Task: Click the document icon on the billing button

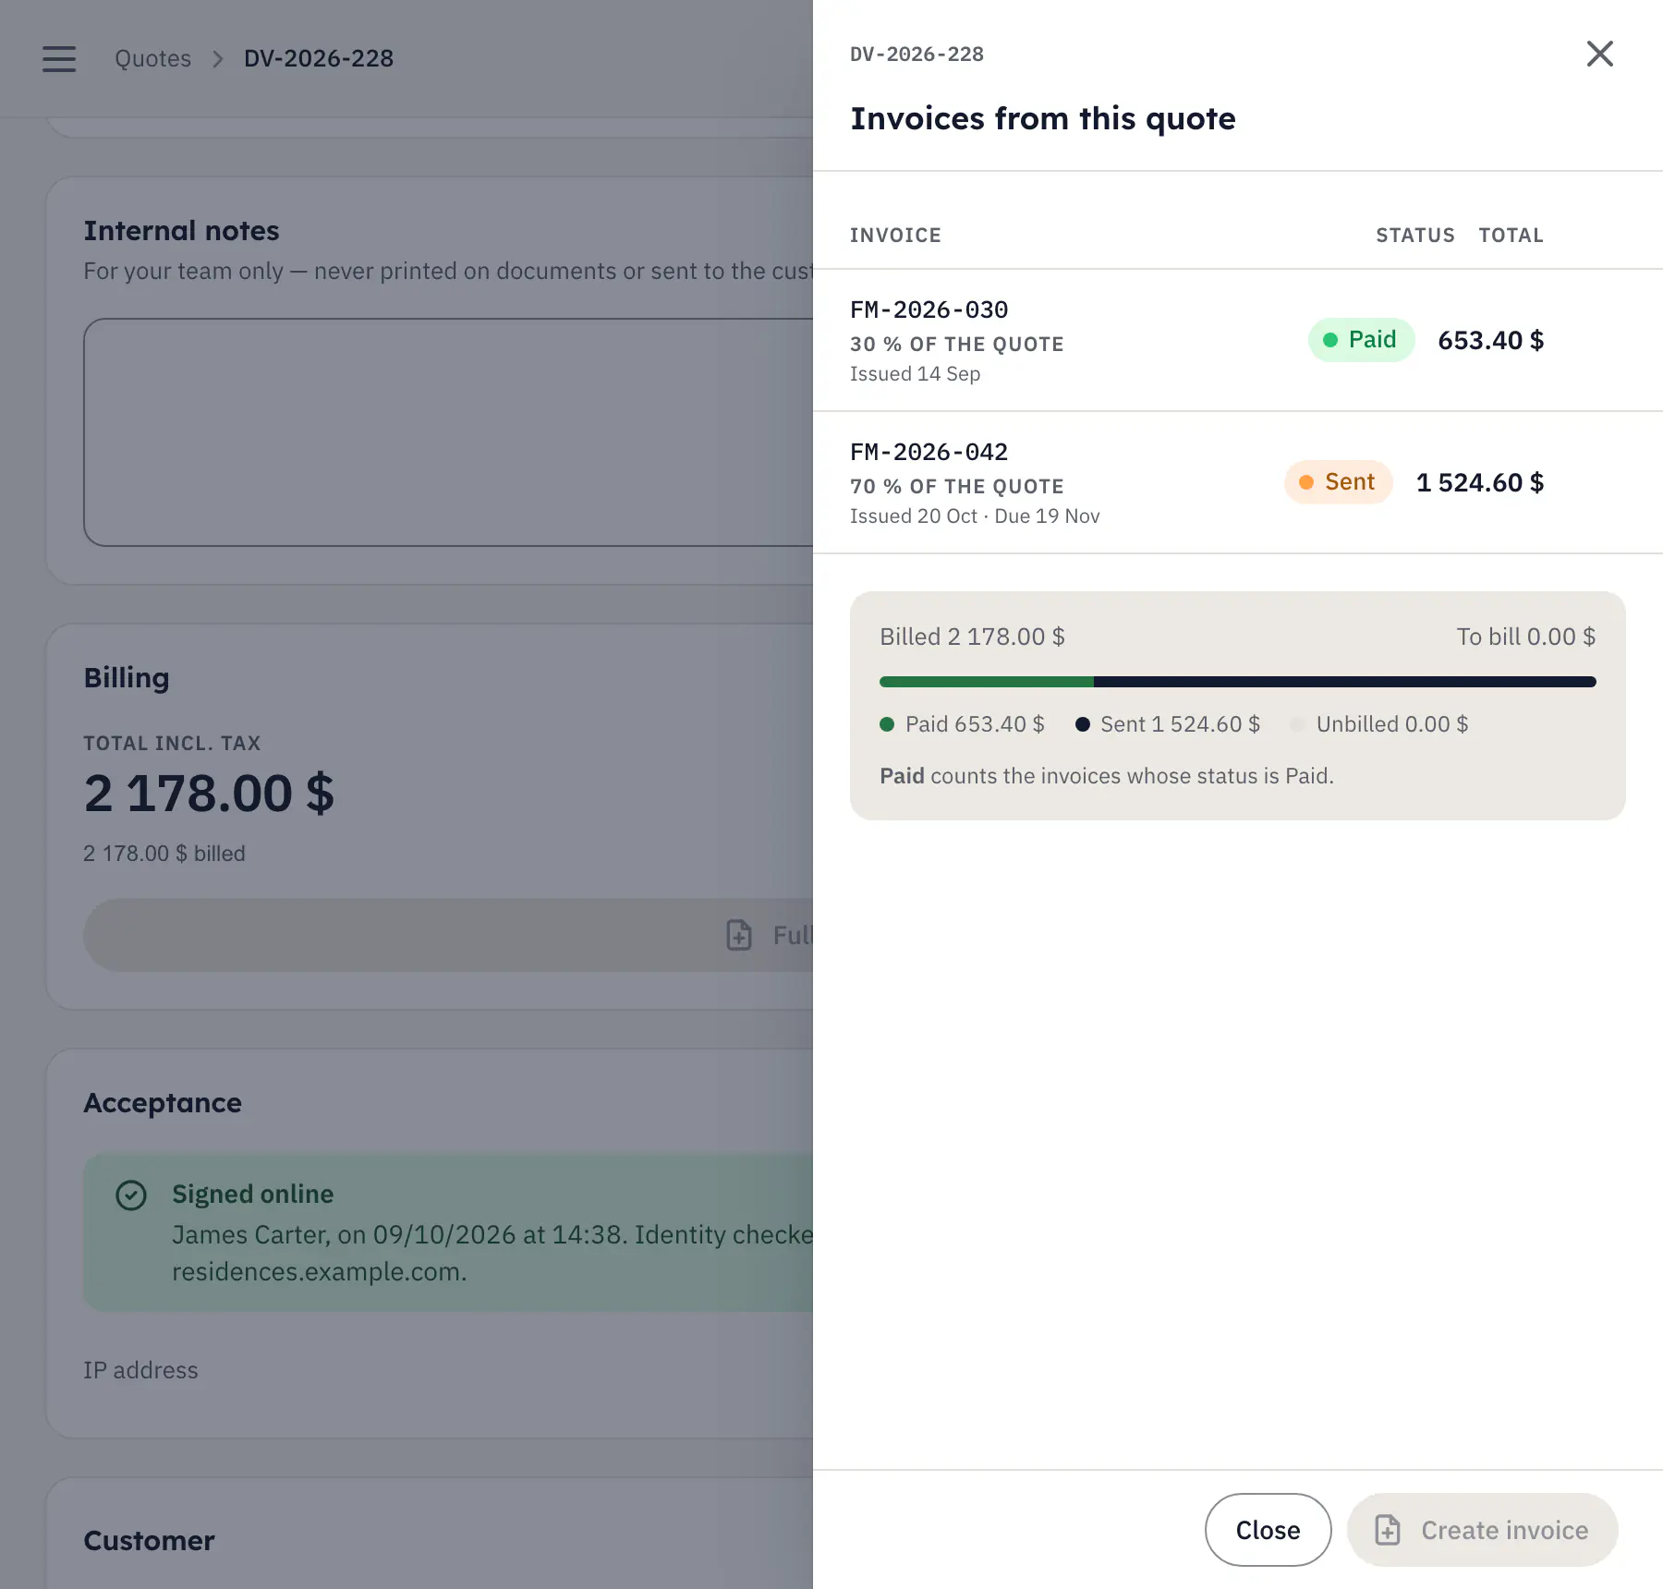Action: click(x=739, y=935)
